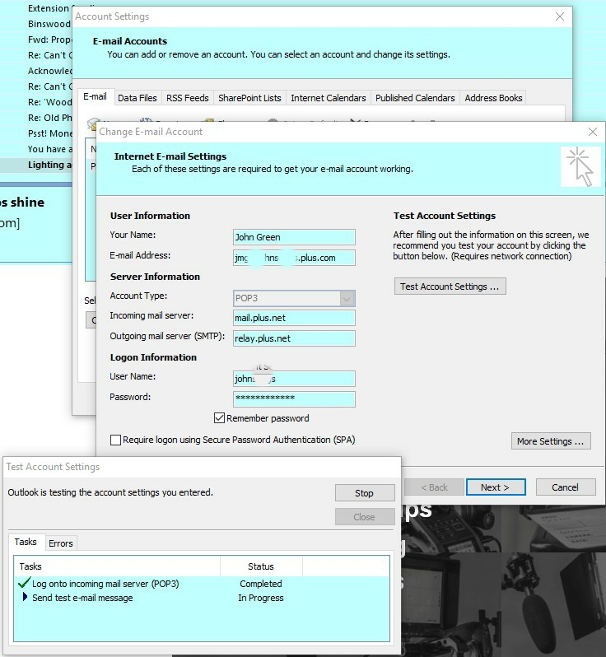
Task: Stop the account settings test
Action: pos(364,493)
